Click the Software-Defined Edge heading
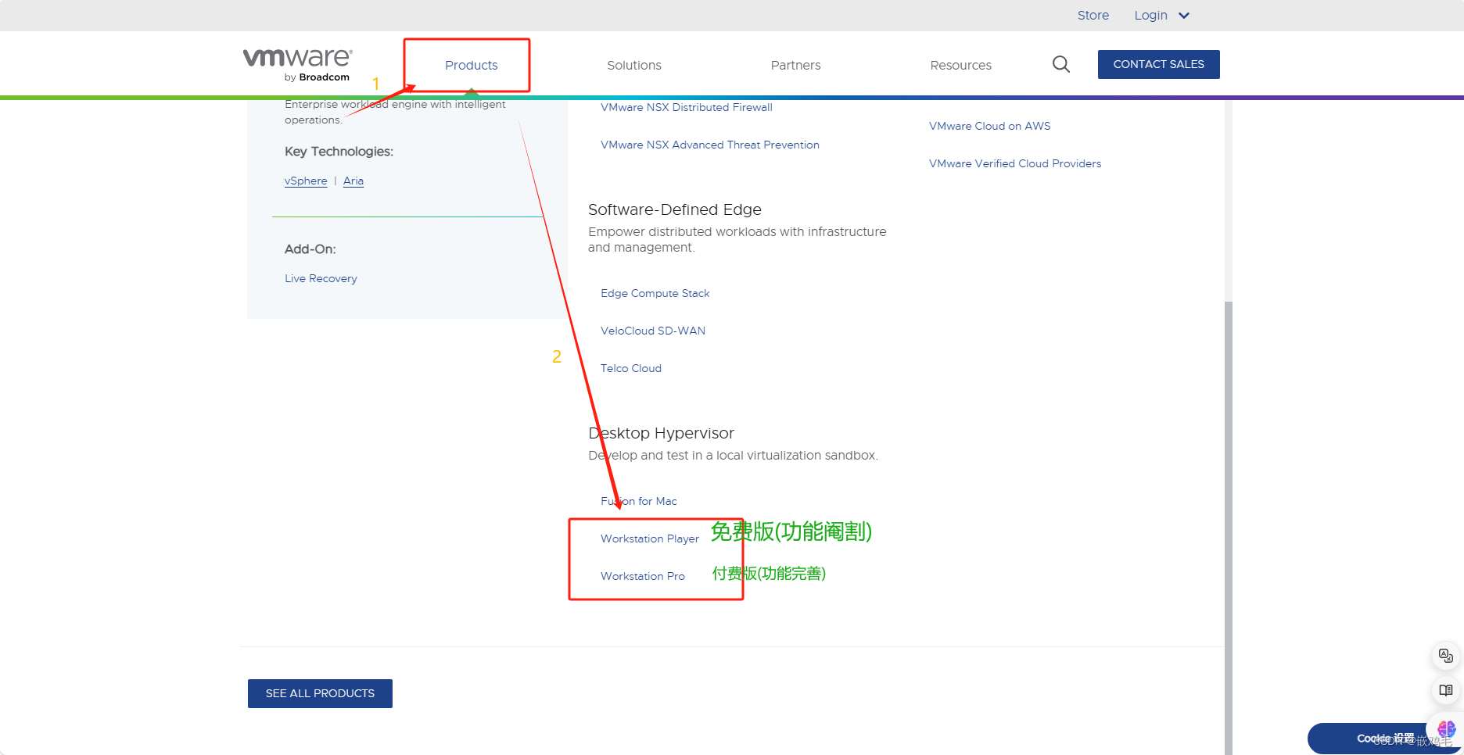The height and width of the screenshot is (755, 1464). (x=674, y=209)
